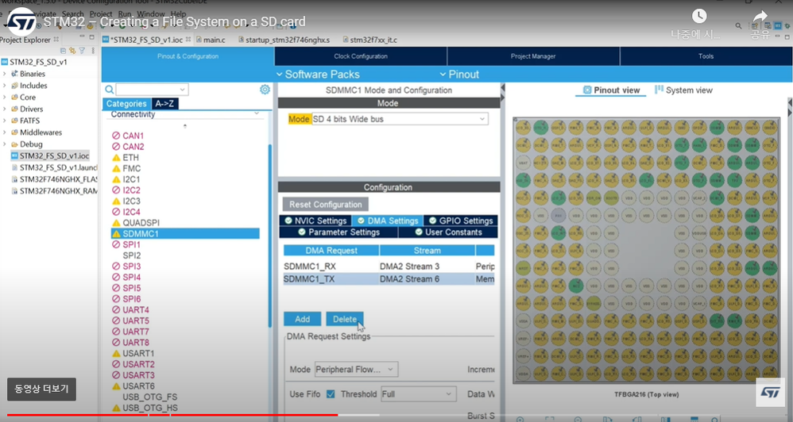Select the I2C1 warning peripheral entry
The width and height of the screenshot is (793, 422).
click(x=126, y=179)
